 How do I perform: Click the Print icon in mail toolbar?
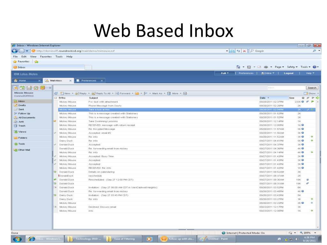tap(185, 93)
